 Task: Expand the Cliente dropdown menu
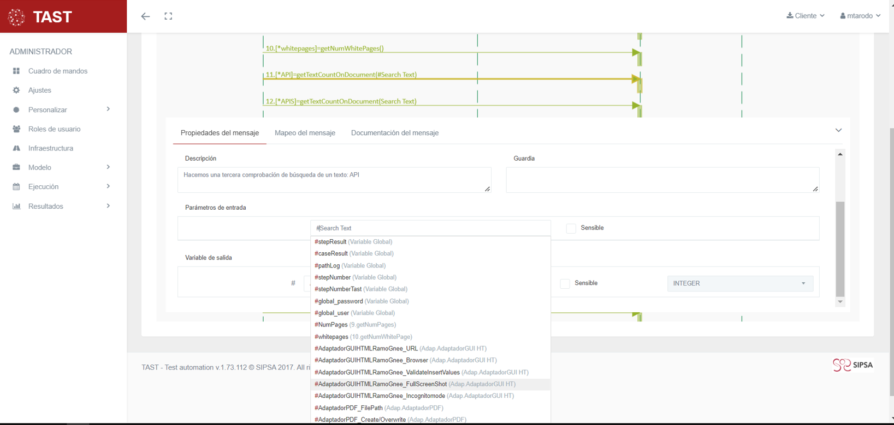(806, 16)
